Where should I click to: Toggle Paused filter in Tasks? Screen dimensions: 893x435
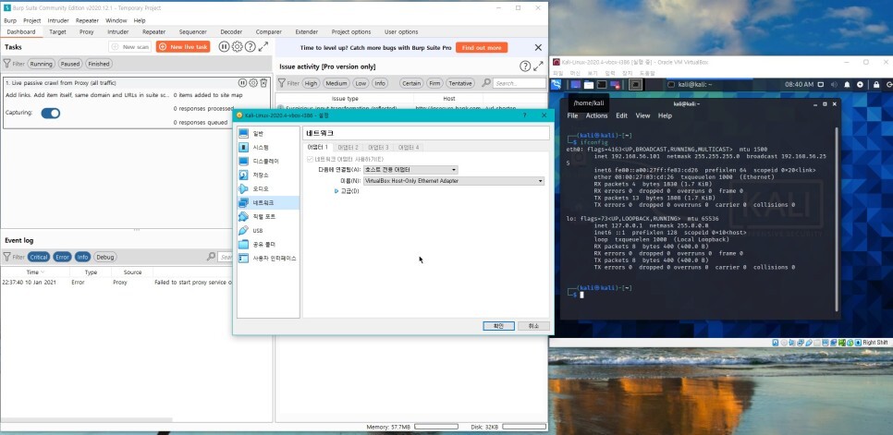[x=70, y=64]
